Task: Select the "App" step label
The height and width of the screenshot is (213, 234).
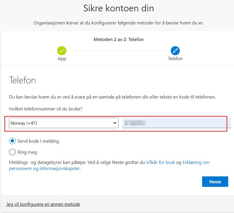Action: point(62,59)
